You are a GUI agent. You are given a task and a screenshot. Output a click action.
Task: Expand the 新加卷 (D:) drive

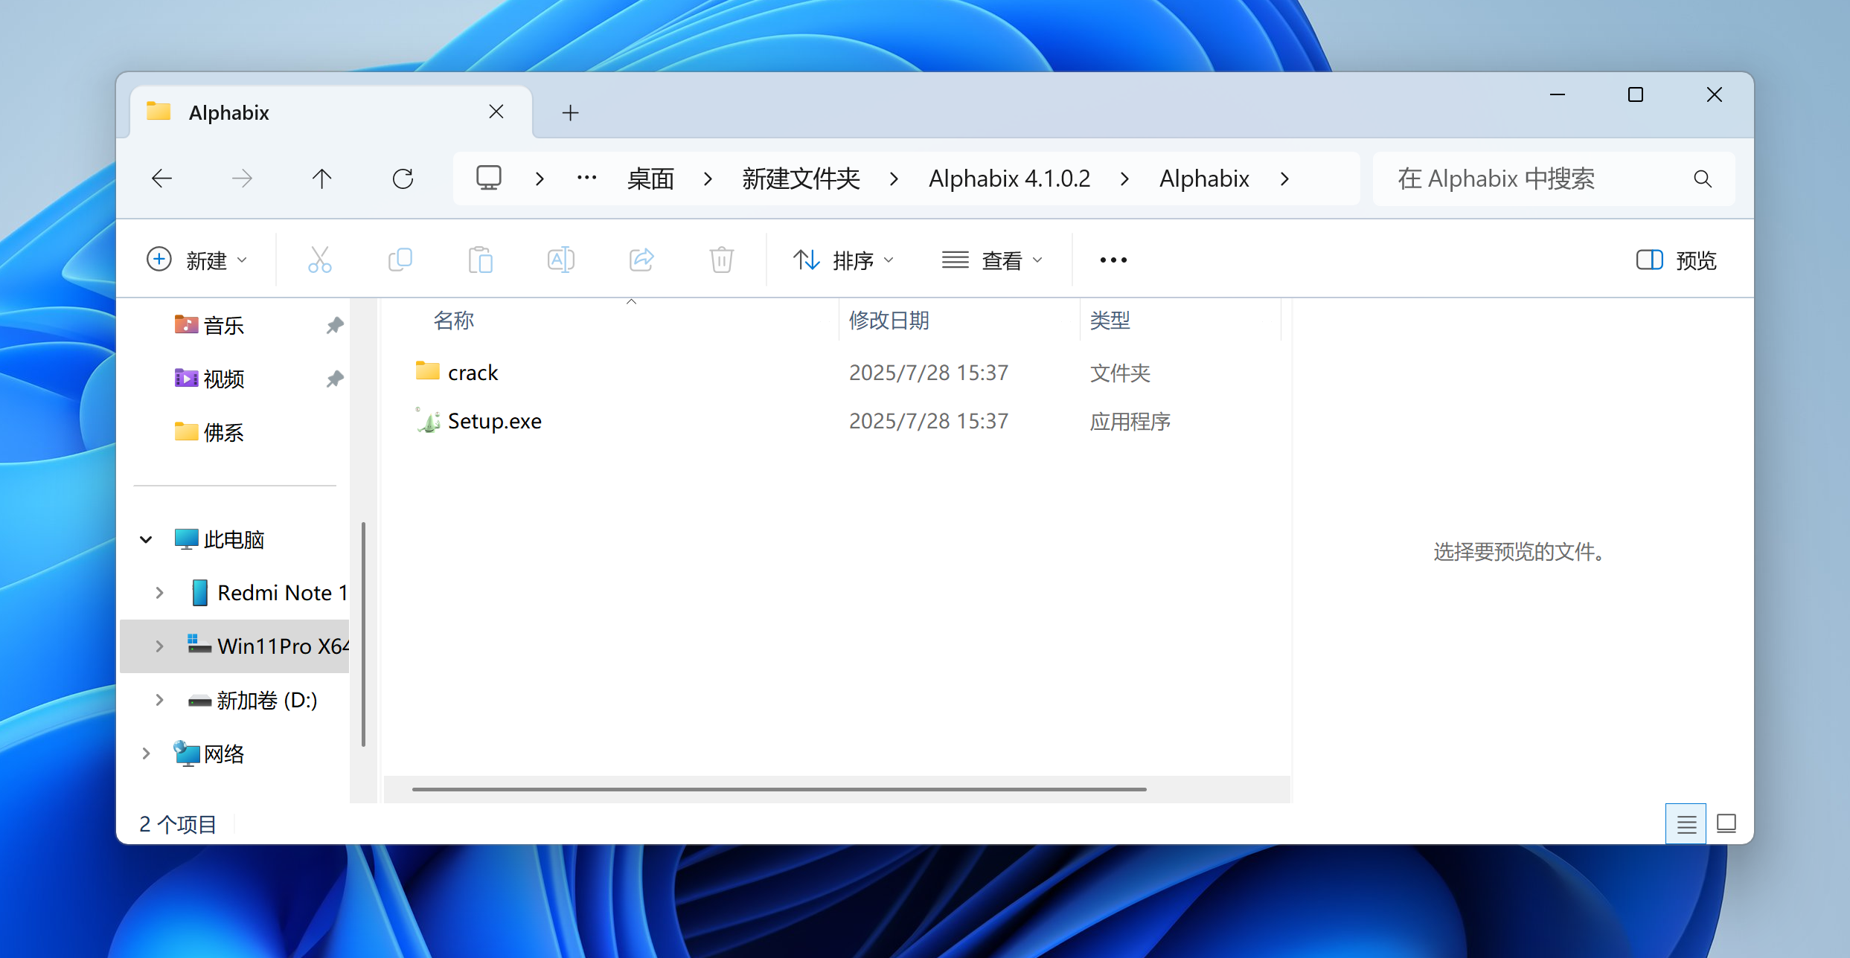[x=159, y=700]
